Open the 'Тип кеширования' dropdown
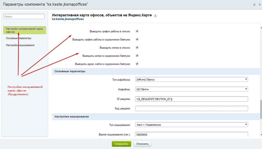 (x=191, y=125)
